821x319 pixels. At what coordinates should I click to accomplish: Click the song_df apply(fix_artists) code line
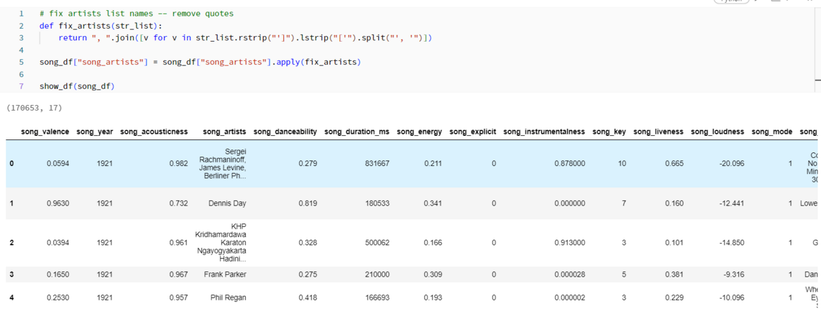click(x=200, y=62)
